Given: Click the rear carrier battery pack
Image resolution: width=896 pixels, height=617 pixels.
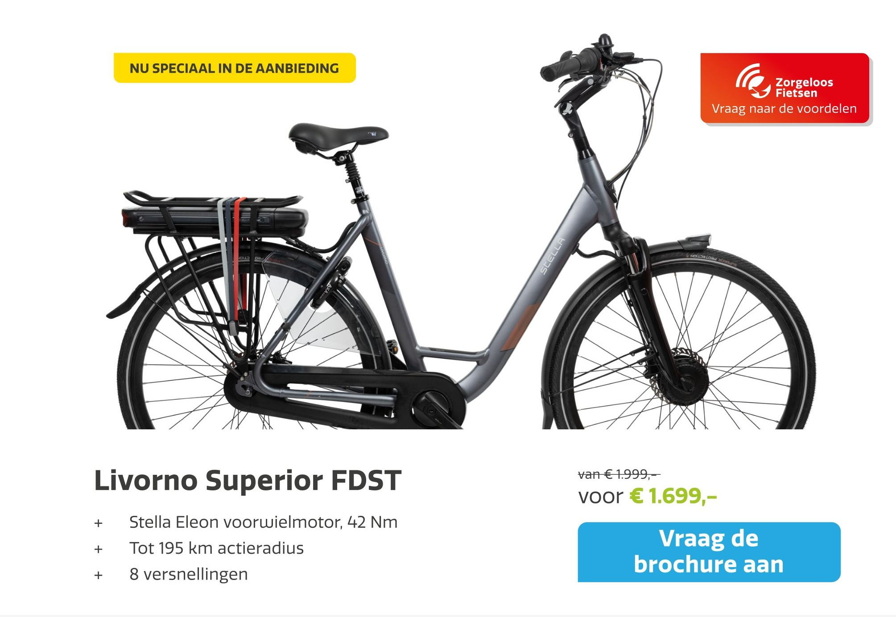Looking at the screenshot, I should point(214,221).
